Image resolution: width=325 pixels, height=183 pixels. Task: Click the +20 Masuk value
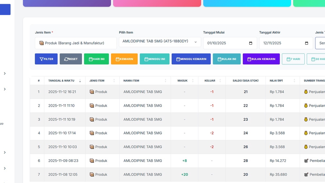click(185, 175)
